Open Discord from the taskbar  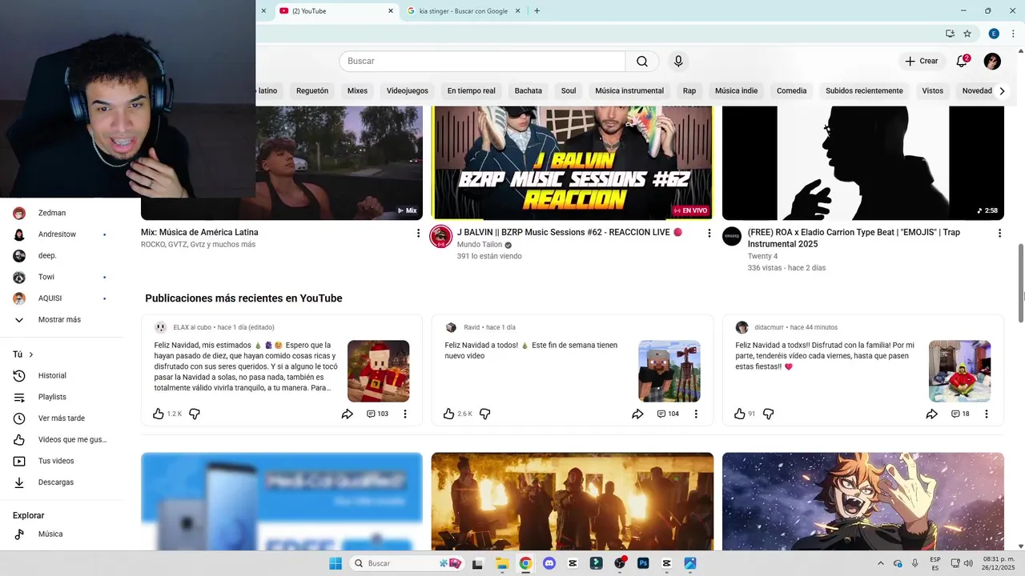[x=549, y=563]
